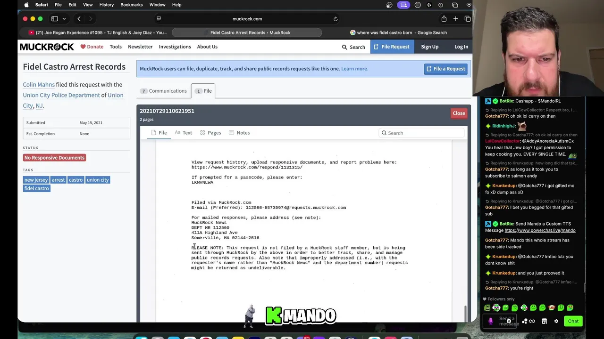Open the sidebar dropdown arrow in Safari toolbar
604x339 pixels.
[x=64, y=19]
